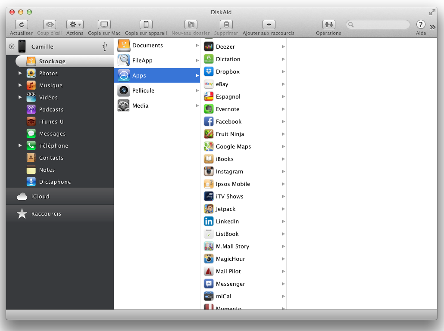Screen dimensions: 444x331
Task: Show hidden toolbar items overflow chevron
Action: click(433, 27)
